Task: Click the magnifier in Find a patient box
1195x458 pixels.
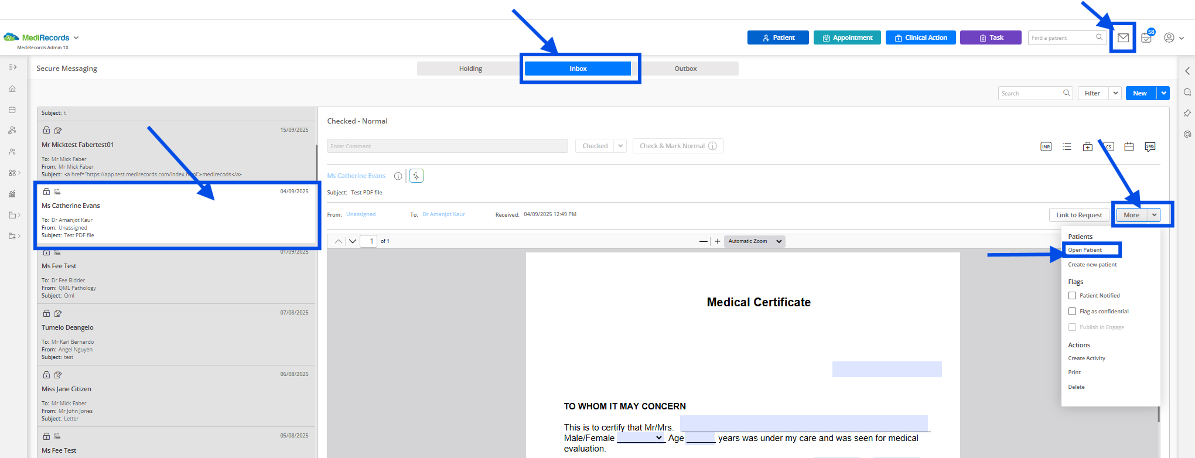Action: click(x=1100, y=37)
